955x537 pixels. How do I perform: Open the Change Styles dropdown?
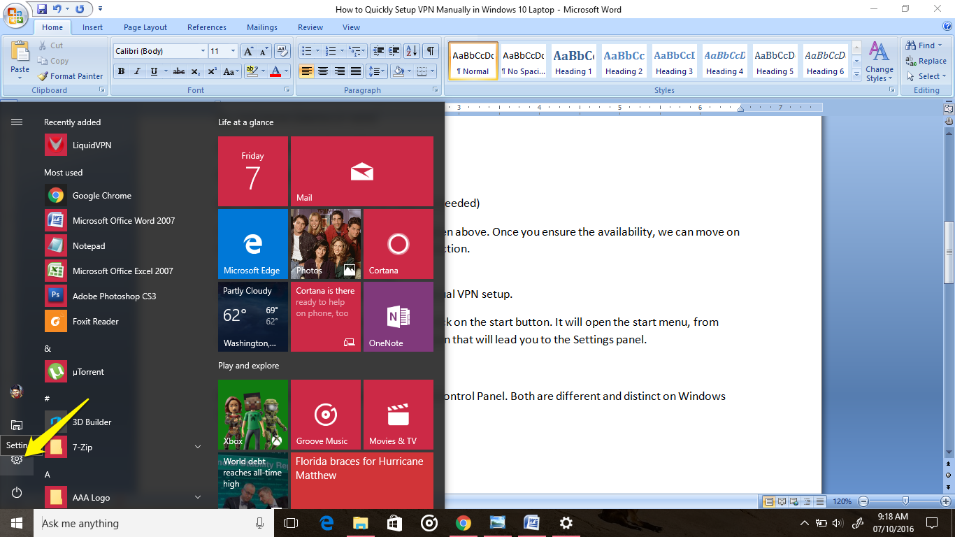[x=879, y=63]
